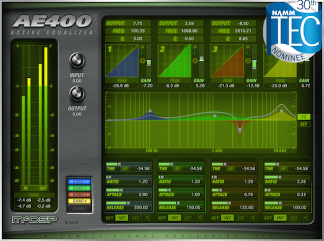Select INT key source for band 4
Image resolution: width=324 pixels, height=241 pixels.
[280, 217]
